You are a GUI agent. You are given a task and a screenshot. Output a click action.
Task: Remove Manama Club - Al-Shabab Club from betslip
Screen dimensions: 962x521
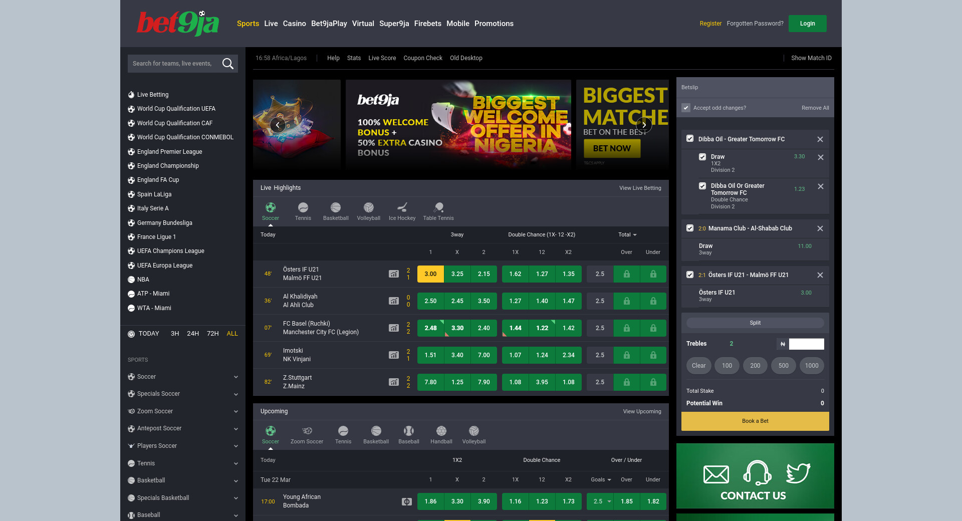point(820,228)
